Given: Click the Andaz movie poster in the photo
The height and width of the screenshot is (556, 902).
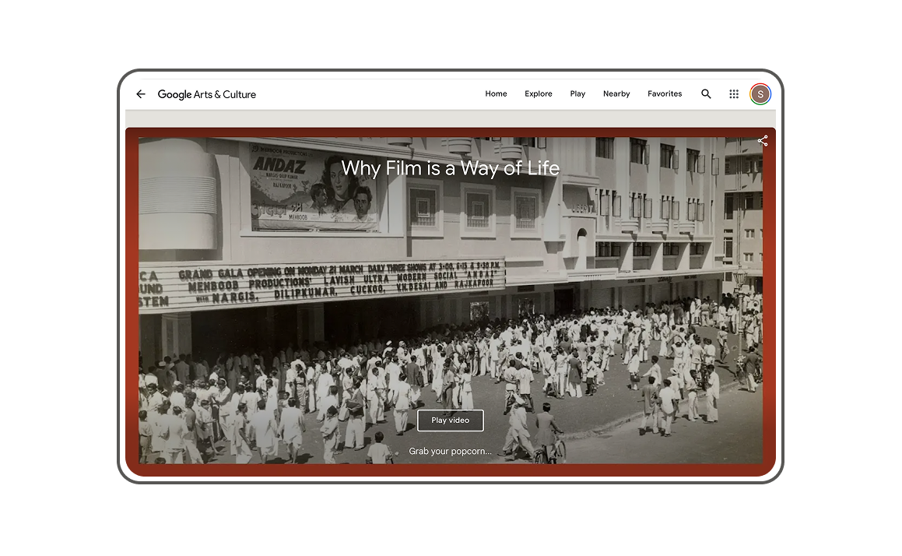Looking at the screenshot, I should pyautogui.click(x=314, y=188).
